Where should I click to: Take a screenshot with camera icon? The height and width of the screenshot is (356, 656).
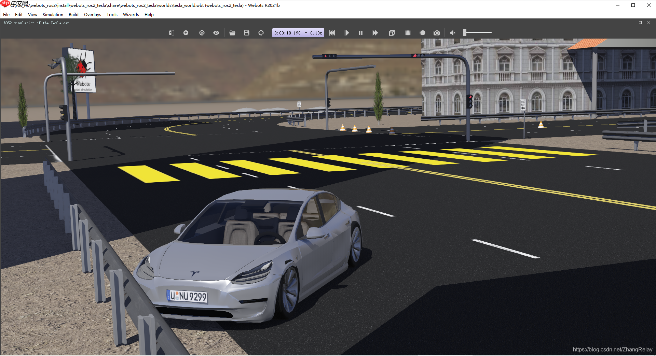(437, 33)
